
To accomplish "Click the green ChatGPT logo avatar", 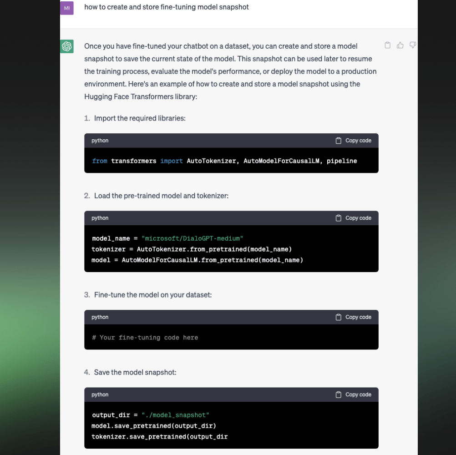I will tap(66, 46).
